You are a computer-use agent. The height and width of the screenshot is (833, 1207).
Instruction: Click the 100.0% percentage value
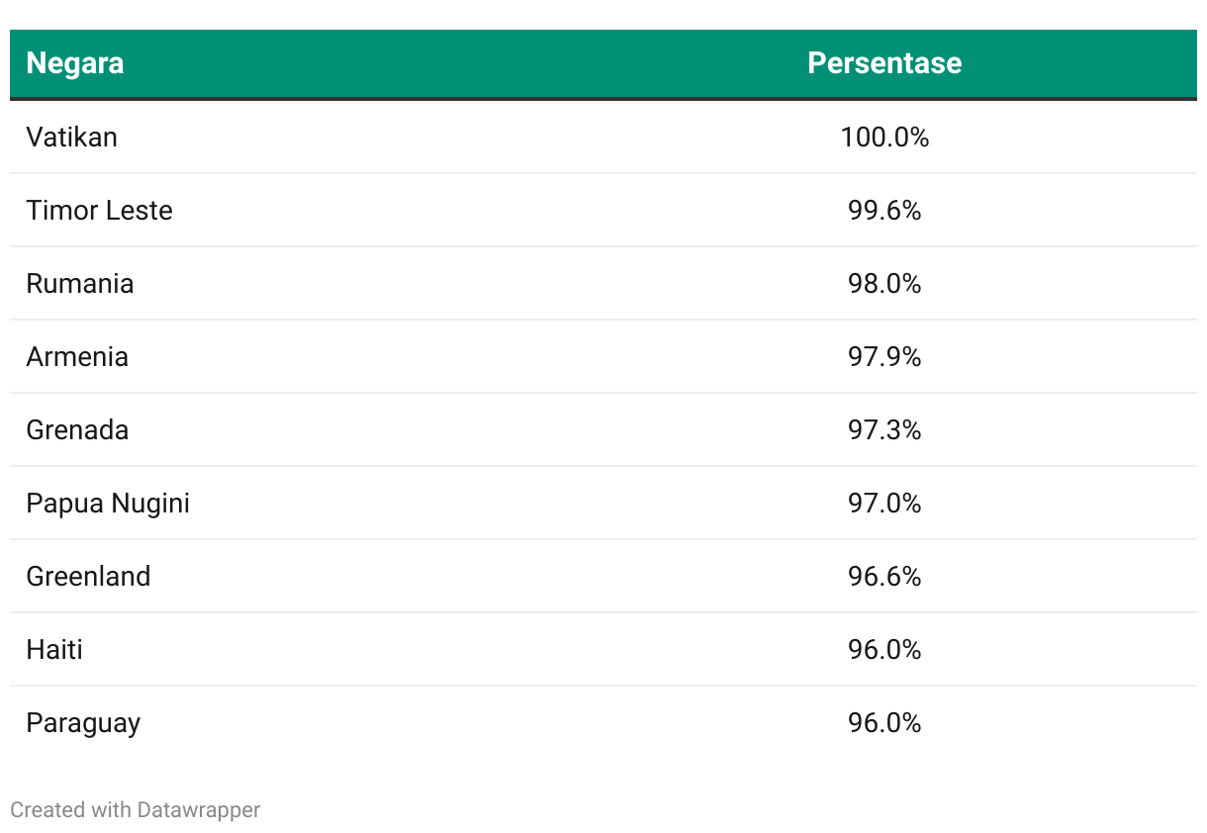884,137
